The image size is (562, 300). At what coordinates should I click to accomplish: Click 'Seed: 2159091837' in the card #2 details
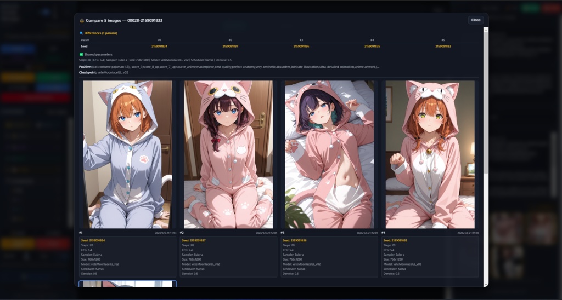coord(194,241)
